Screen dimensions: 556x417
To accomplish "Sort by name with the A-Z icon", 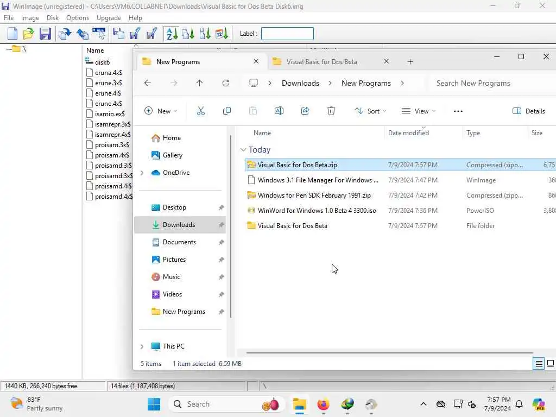I will (172, 34).
